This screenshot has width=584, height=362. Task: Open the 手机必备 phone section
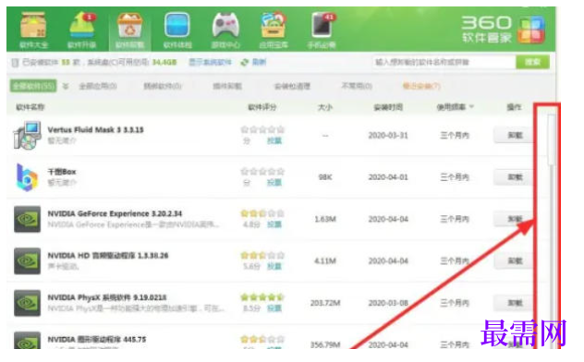(x=322, y=30)
